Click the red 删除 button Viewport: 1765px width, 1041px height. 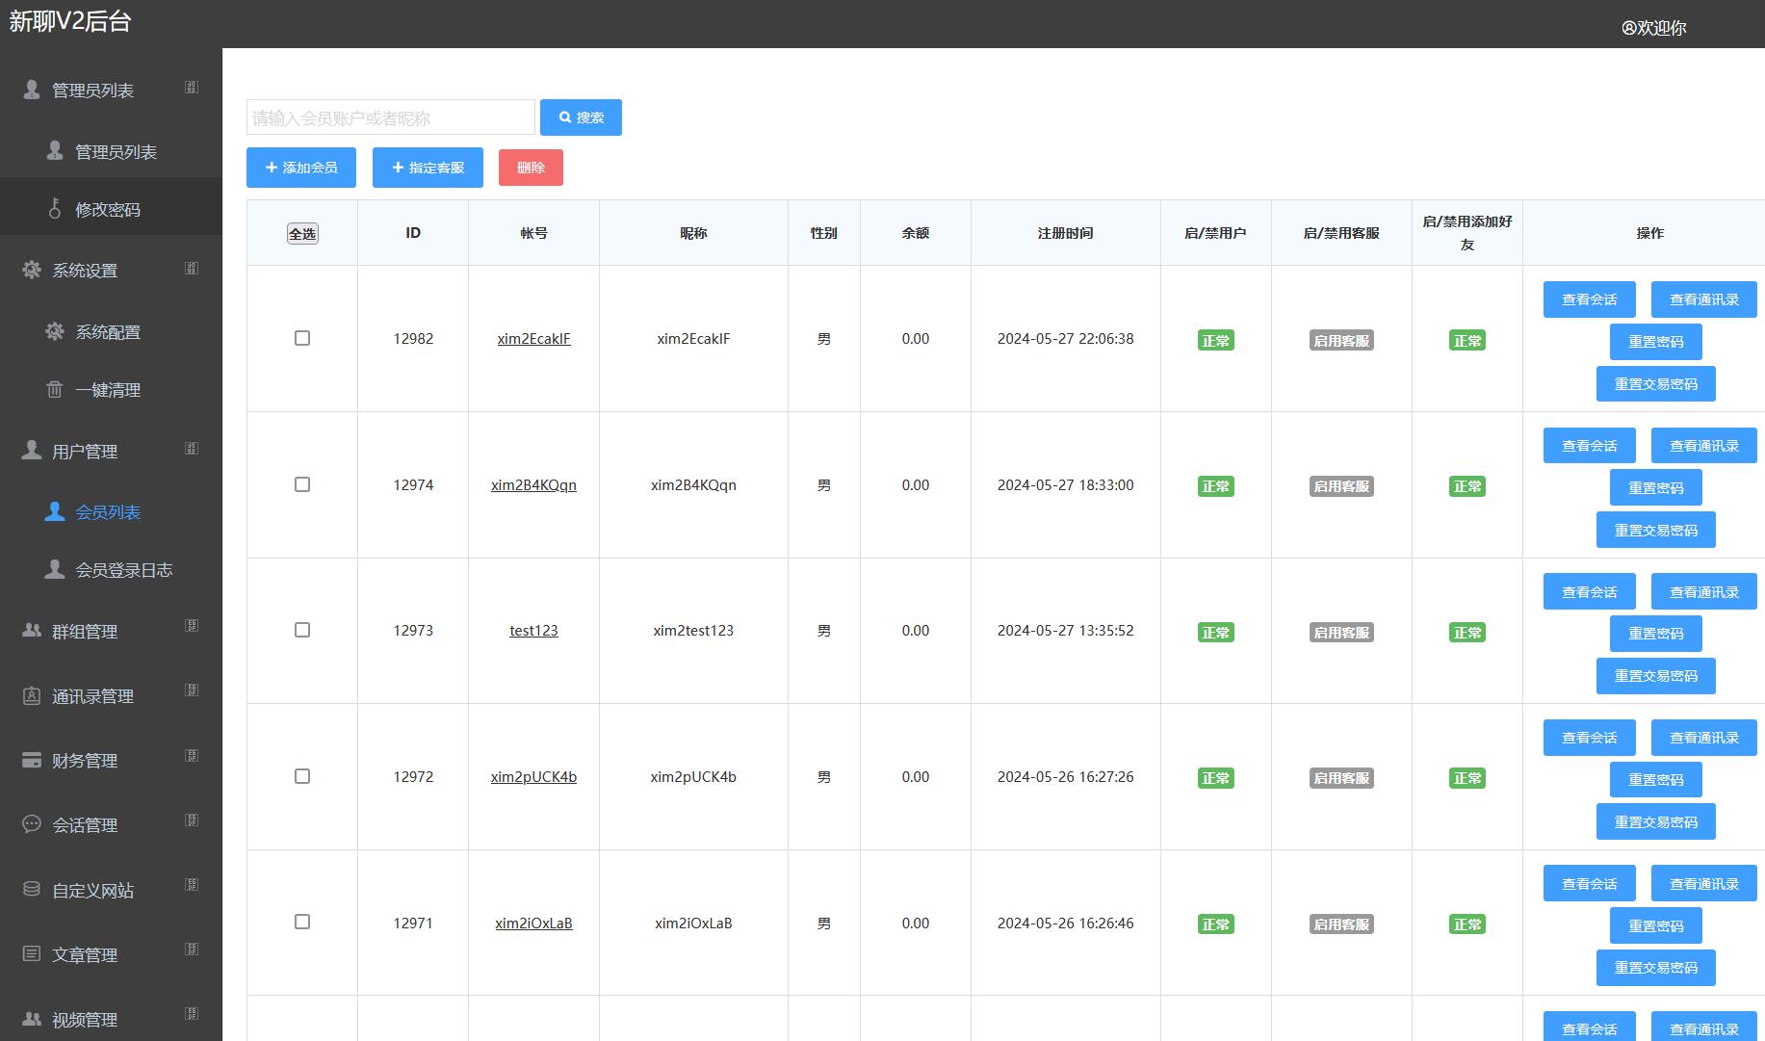[x=531, y=168]
